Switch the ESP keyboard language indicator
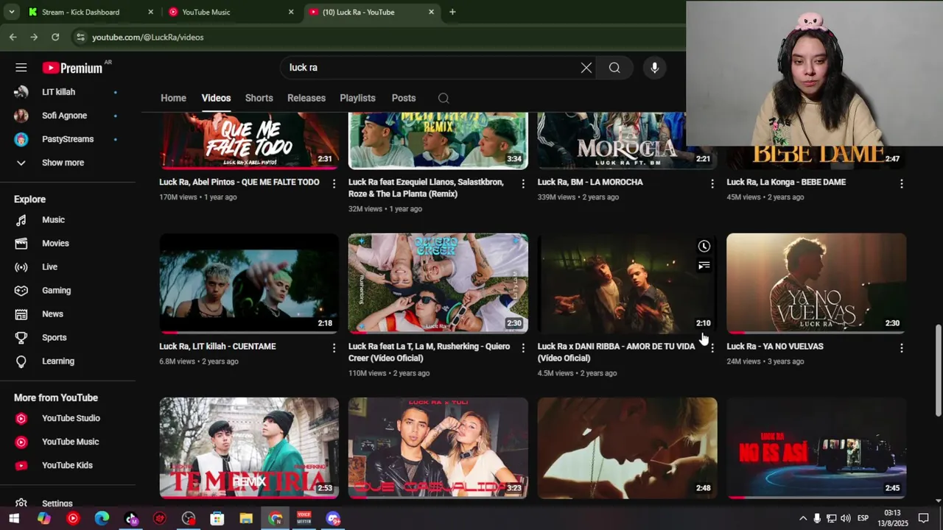The width and height of the screenshot is (943, 530). pos(863,518)
